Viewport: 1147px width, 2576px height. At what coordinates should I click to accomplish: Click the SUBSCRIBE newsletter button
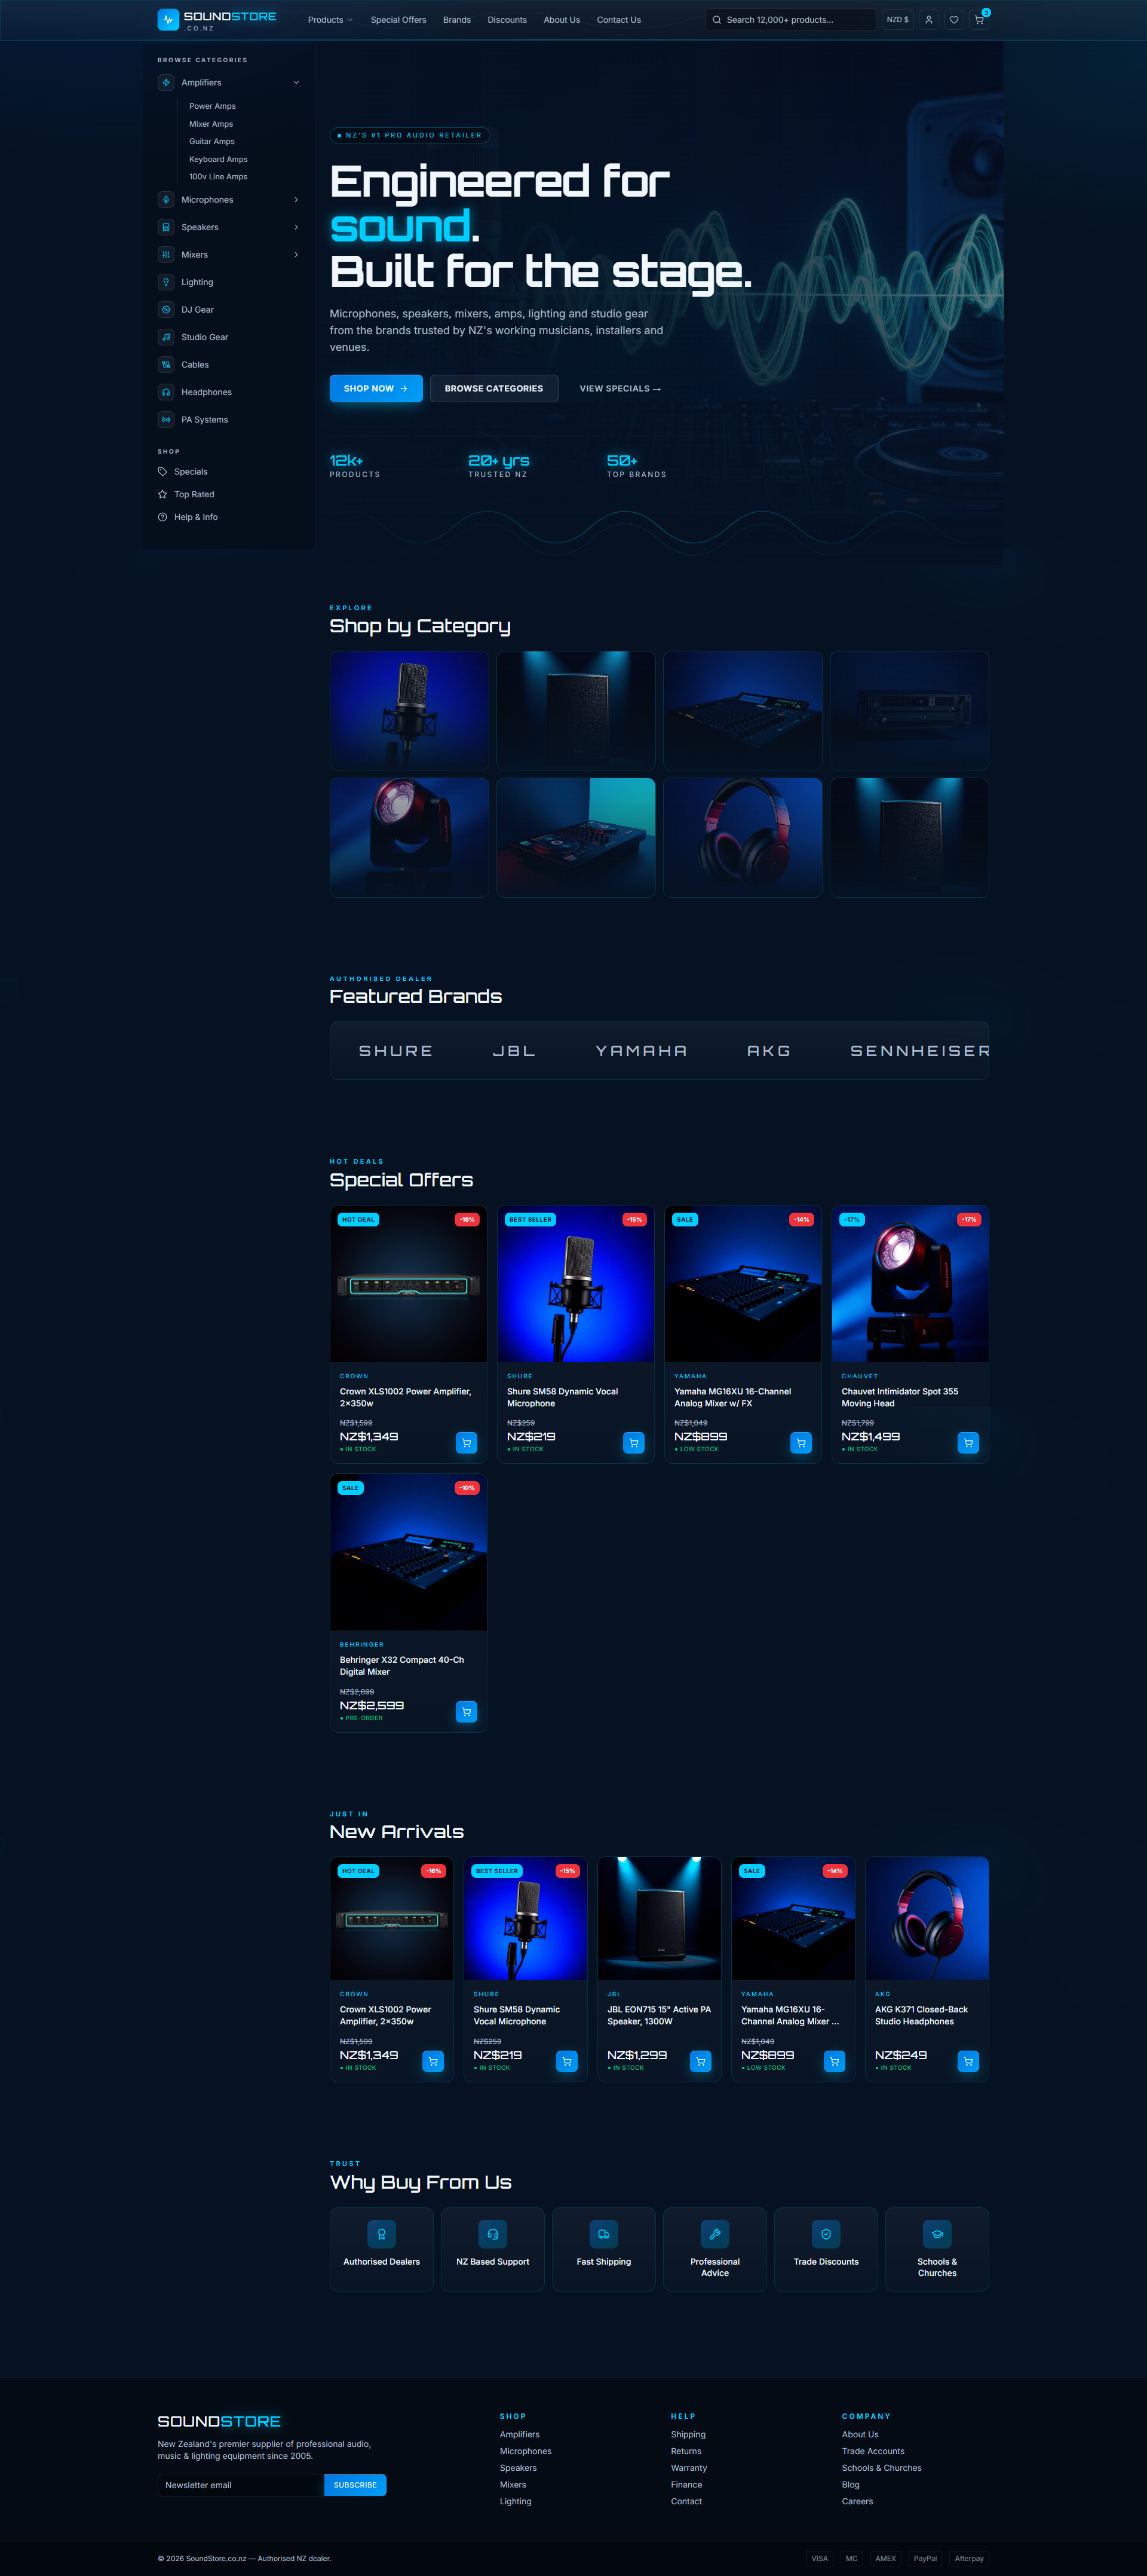(355, 2485)
